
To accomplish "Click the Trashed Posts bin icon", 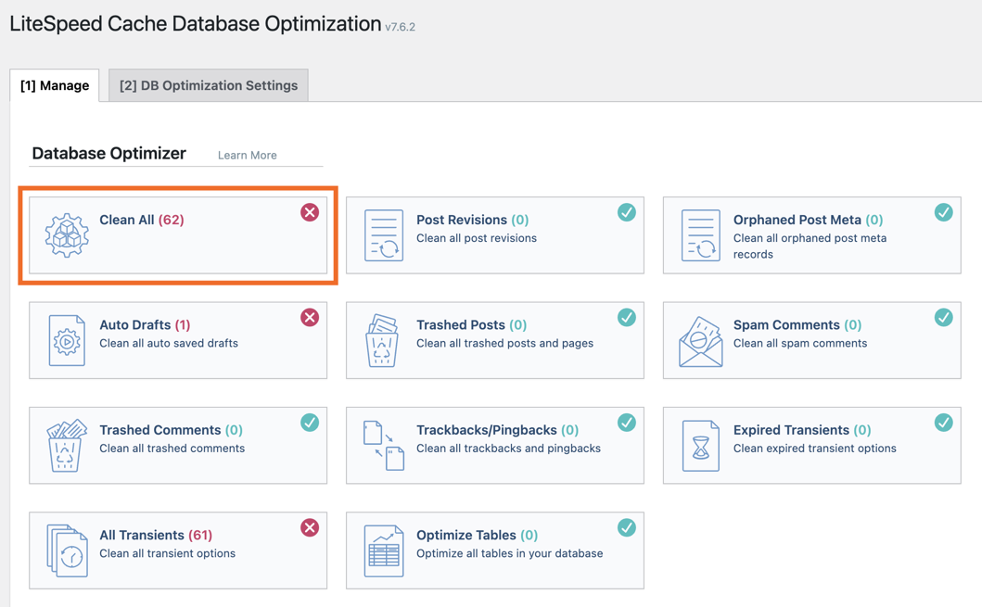I will coord(384,340).
